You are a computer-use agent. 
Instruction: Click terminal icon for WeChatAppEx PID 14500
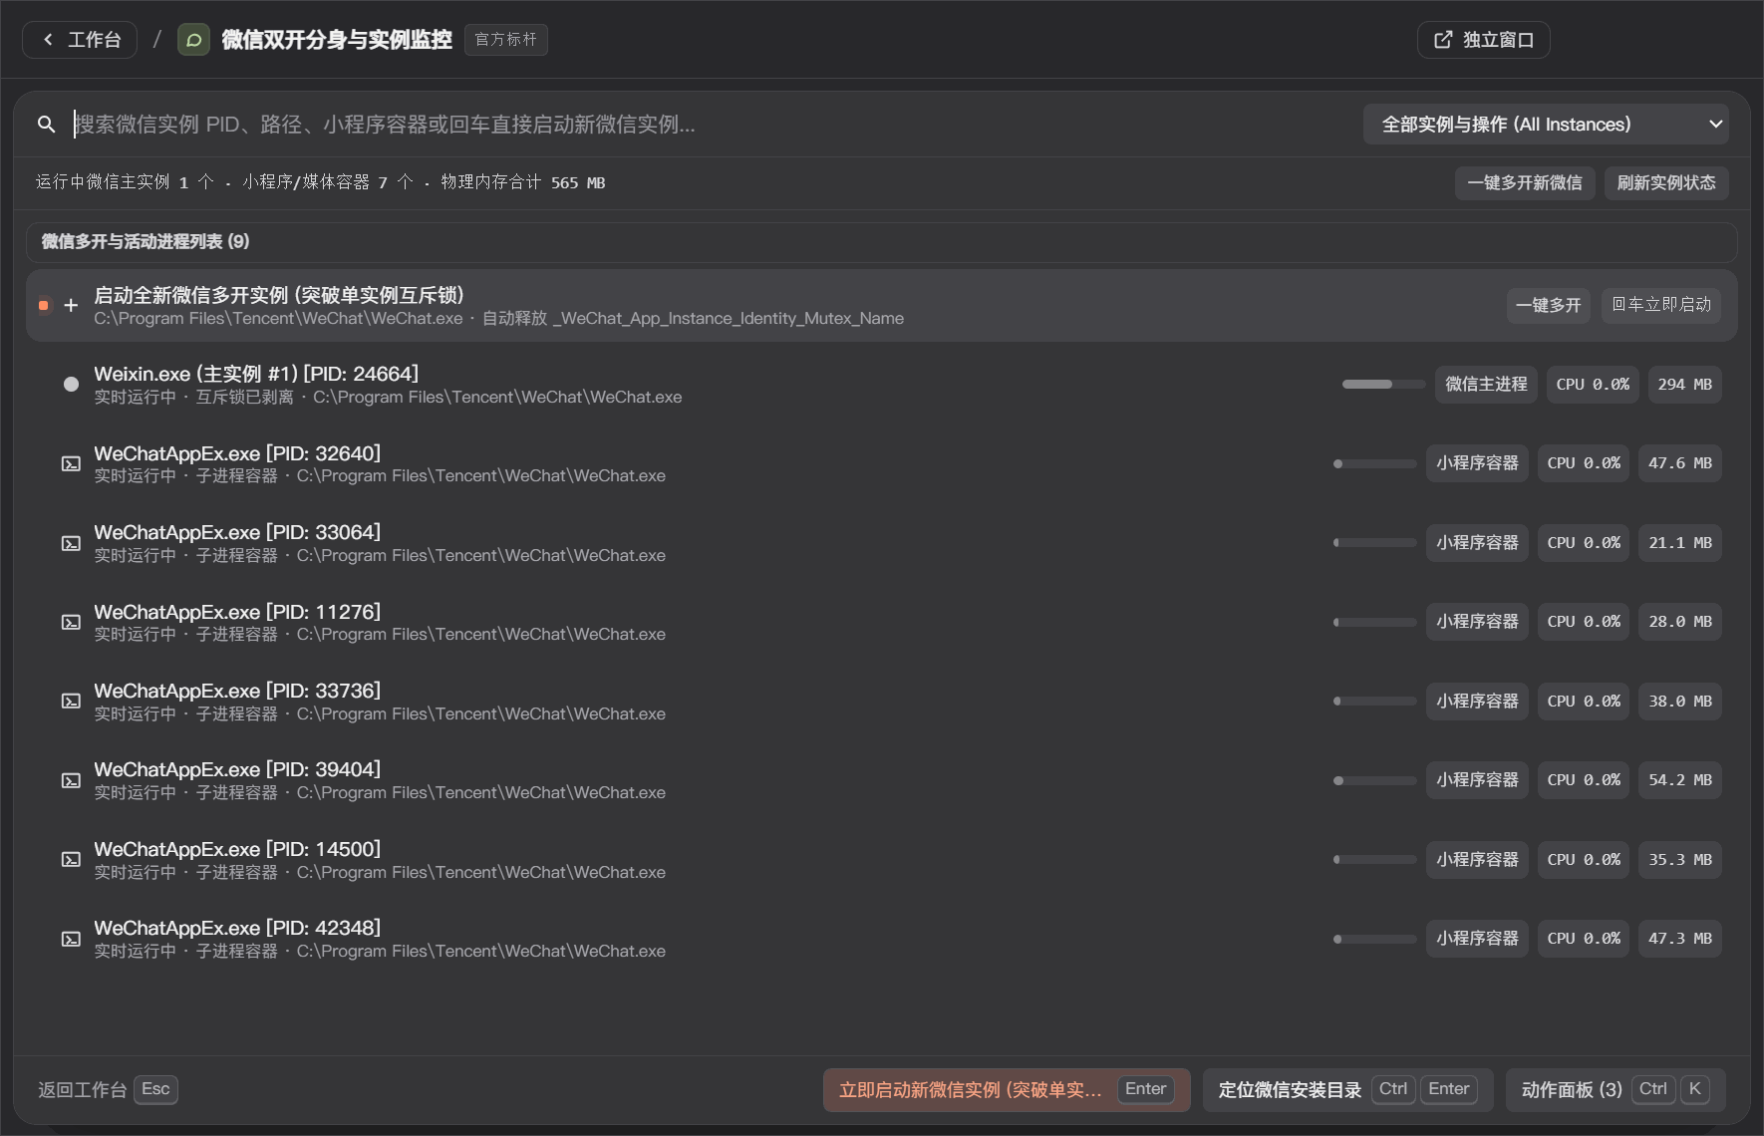click(71, 859)
